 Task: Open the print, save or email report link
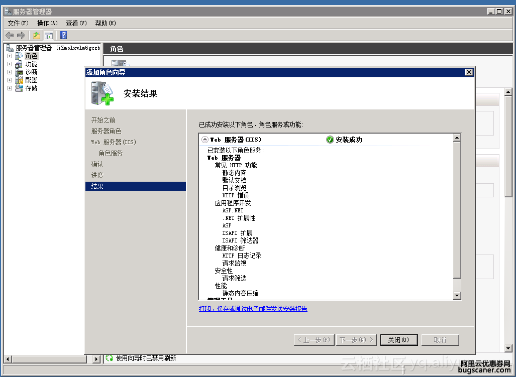coord(253,309)
